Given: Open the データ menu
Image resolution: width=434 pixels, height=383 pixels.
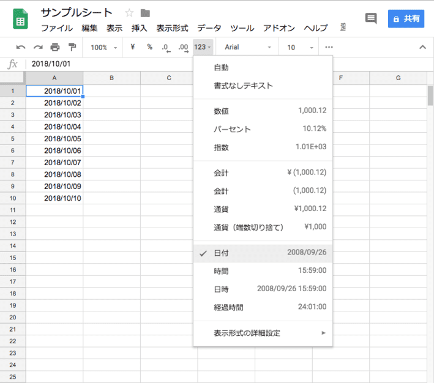Looking at the screenshot, I should coord(209,28).
